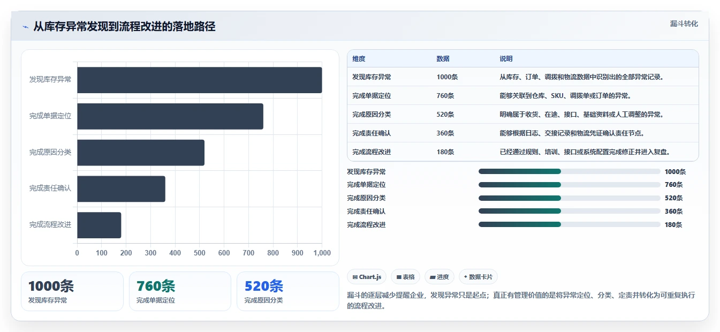Click the 漏斗转化 label in the header
The height and width of the screenshot is (332, 720).
click(684, 24)
